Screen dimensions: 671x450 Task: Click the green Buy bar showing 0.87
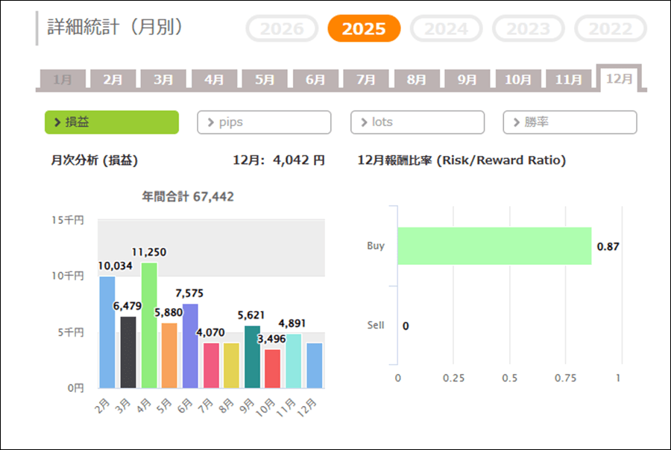[494, 246]
